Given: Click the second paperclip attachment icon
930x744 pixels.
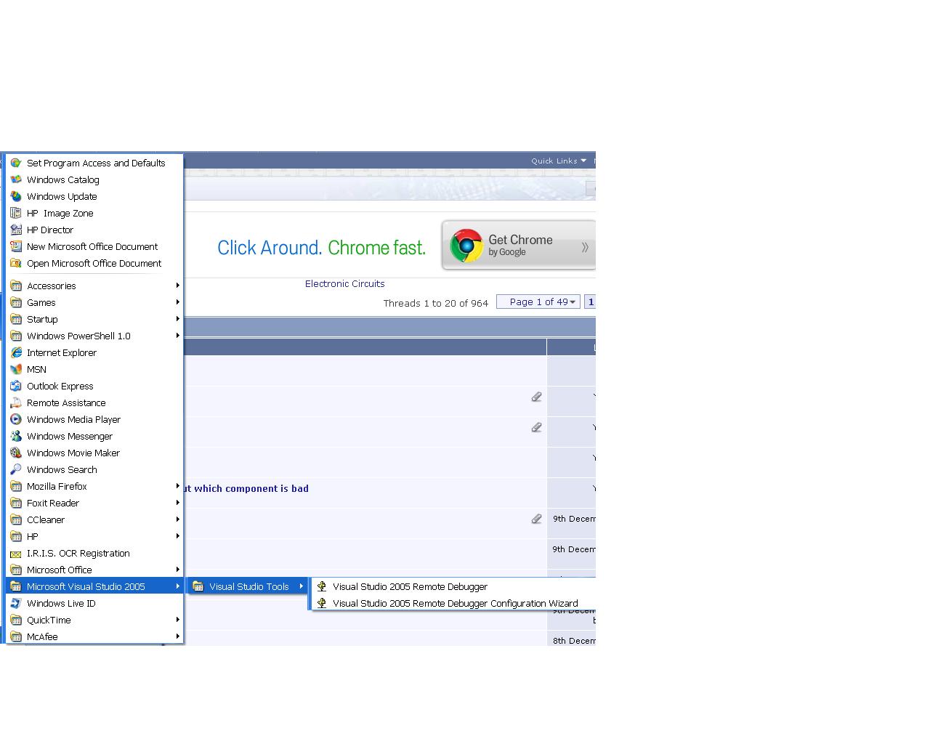Looking at the screenshot, I should tap(536, 427).
